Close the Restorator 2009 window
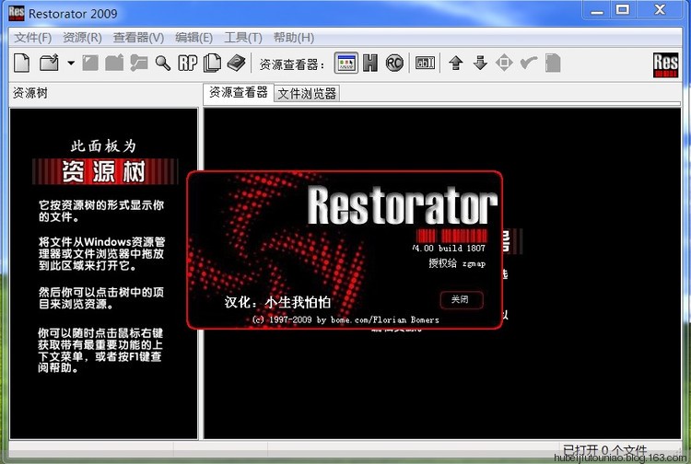This screenshot has width=691, height=464. [x=660, y=10]
